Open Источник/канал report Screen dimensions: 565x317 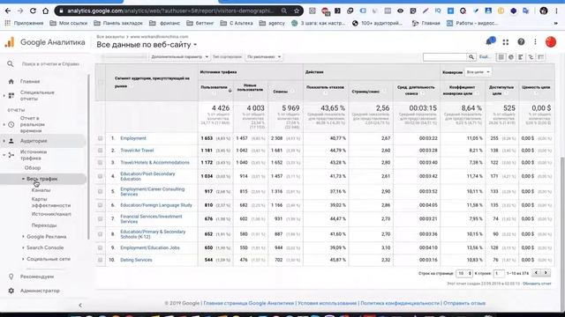click(x=51, y=214)
